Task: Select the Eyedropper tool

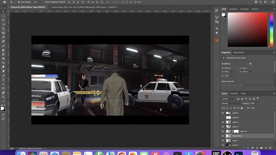Action: 3,37
